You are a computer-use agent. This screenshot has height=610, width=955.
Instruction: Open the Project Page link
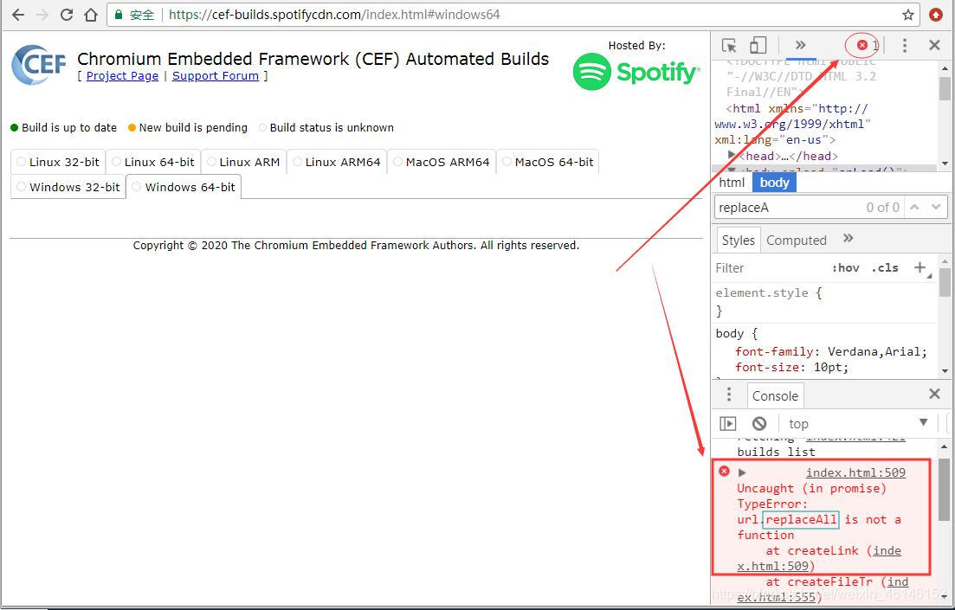pyautogui.click(x=122, y=76)
